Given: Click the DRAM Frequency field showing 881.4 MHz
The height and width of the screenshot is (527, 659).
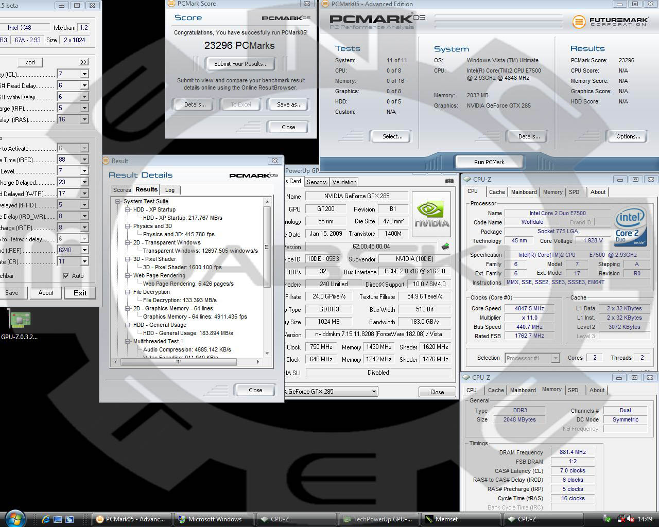Looking at the screenshot, I should pyautogui.click(x=573, y=452).
